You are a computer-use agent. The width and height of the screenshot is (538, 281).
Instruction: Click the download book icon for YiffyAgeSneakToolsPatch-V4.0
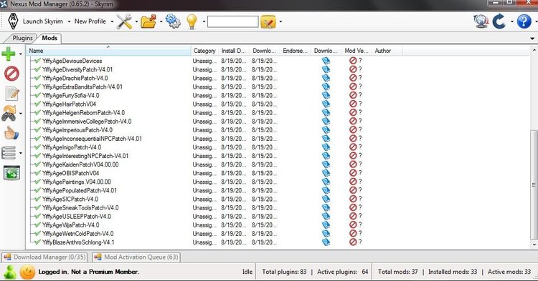[x=326, y=207]
